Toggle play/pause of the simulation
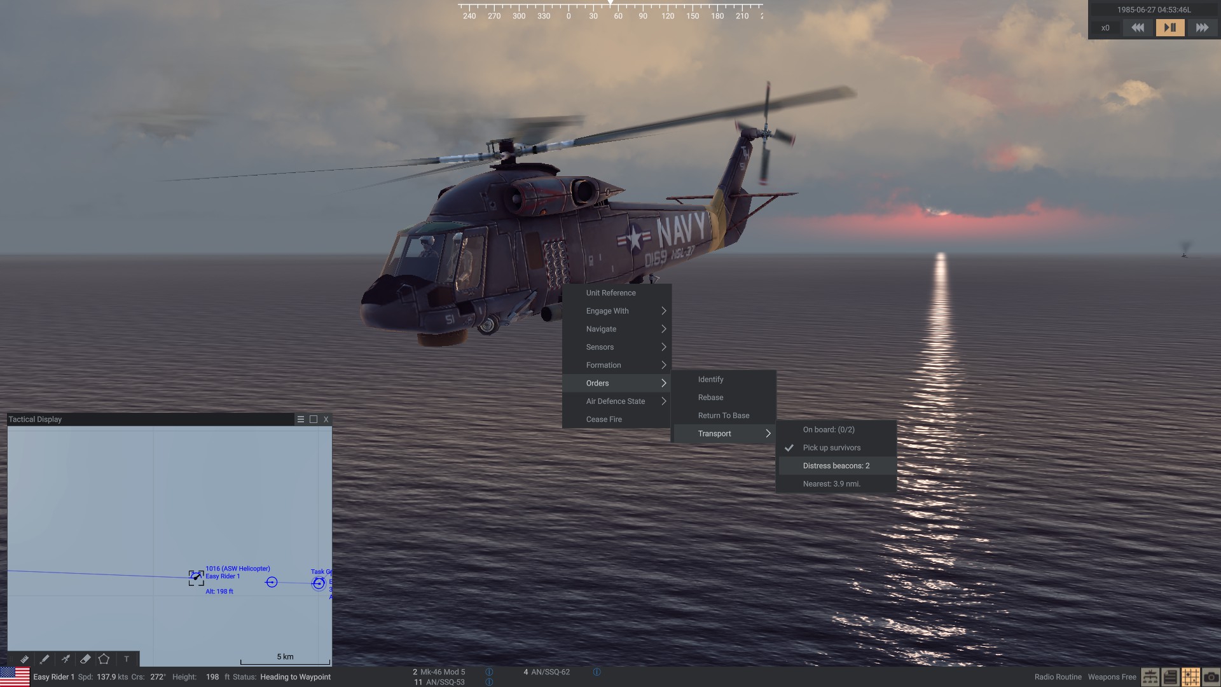This screenshot has height=687, width=1221. point(1170,27)
